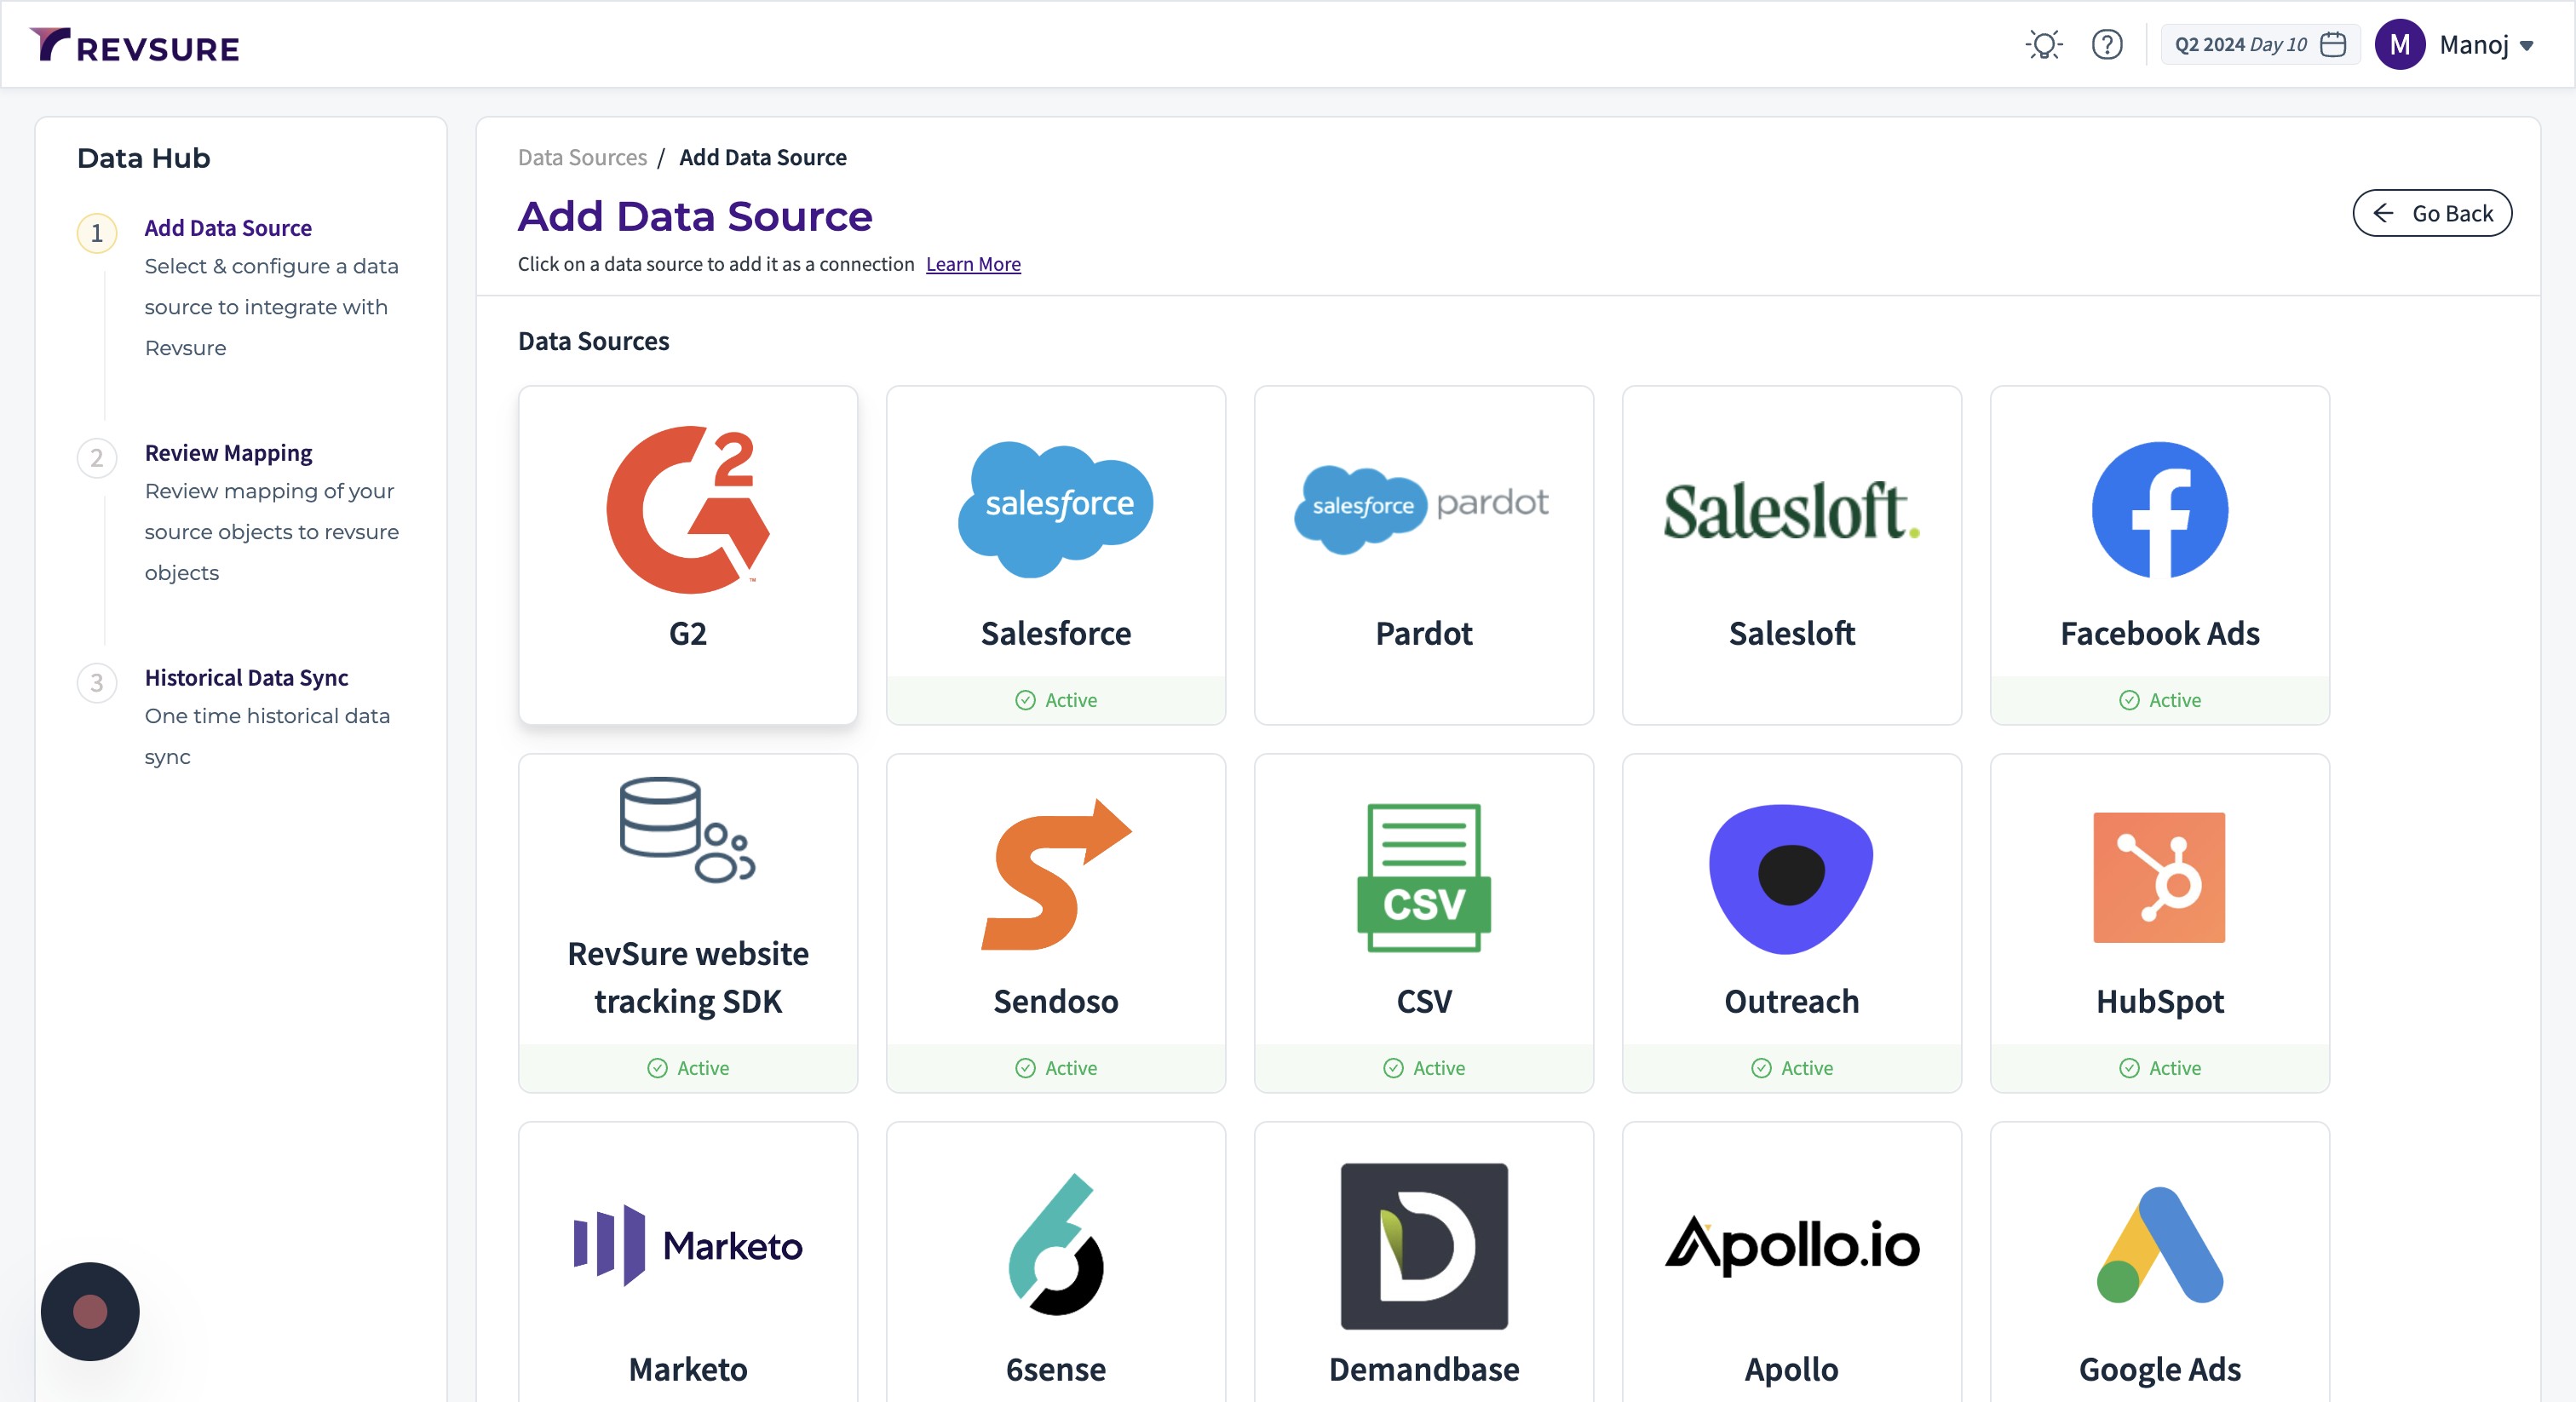Click the Salesforce cloud logo
The height and width of the screenshot is (1402, 2576).
click(x=1055, y=508)
